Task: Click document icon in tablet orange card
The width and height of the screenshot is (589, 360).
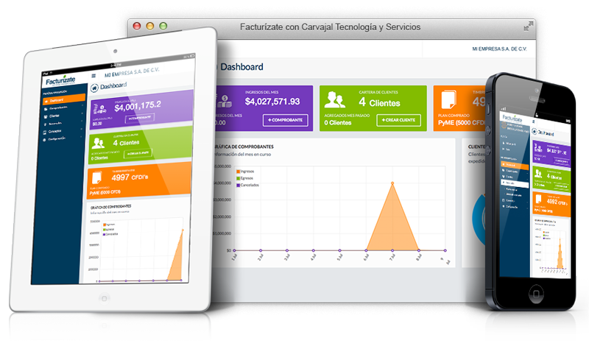Action: click(x=96, y=178)
